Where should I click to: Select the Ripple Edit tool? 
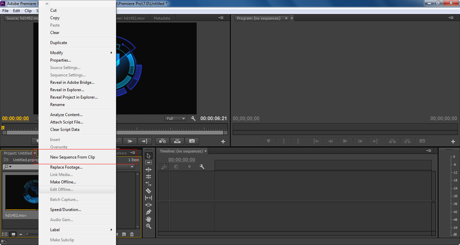tap(149, 170)
